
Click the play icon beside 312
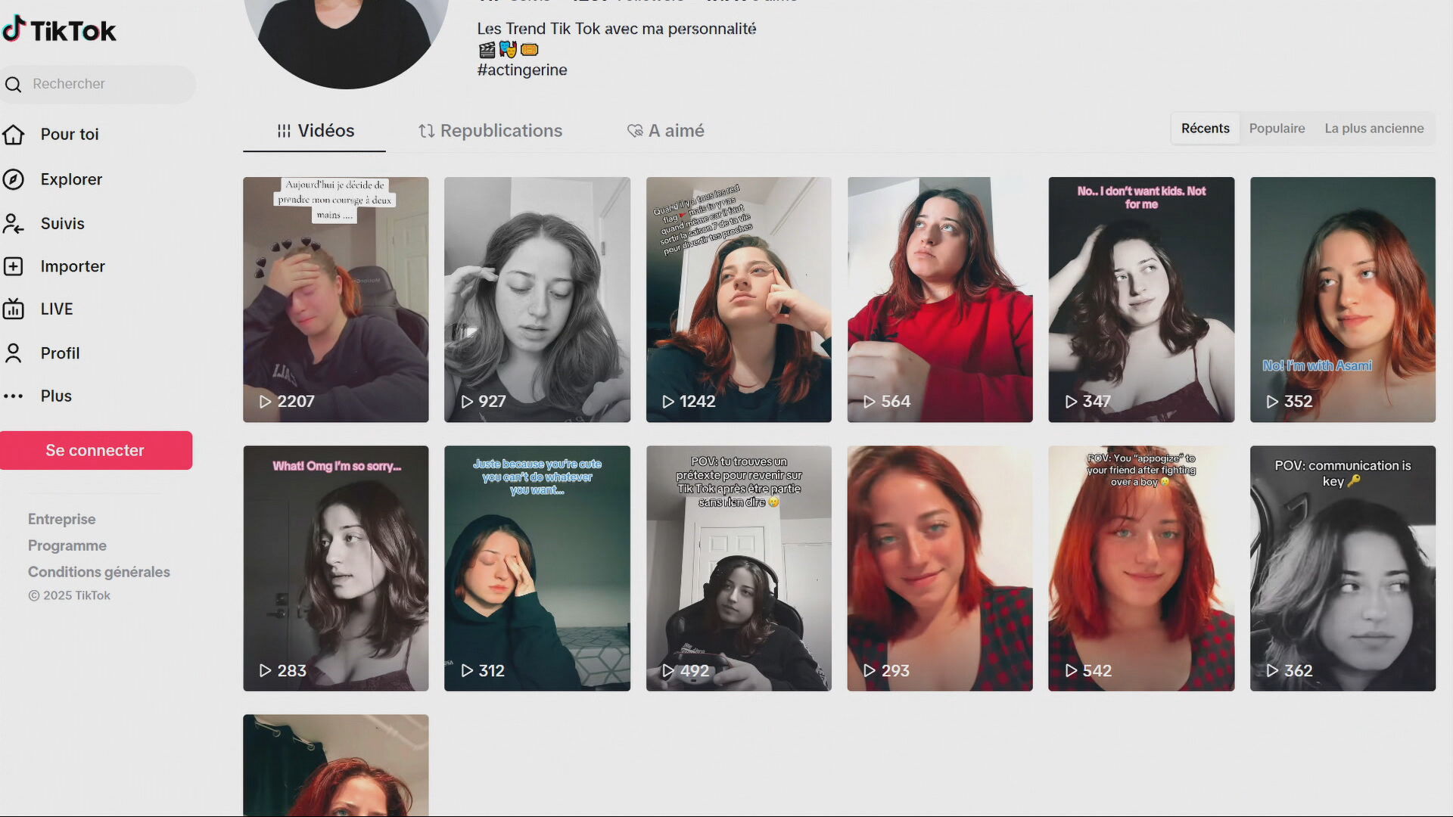click(467, 670)
